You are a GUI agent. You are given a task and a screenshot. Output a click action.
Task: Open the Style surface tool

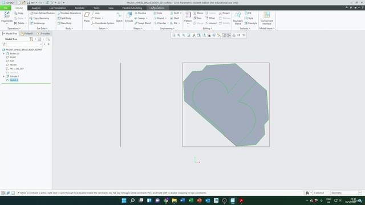coord(249,18)
